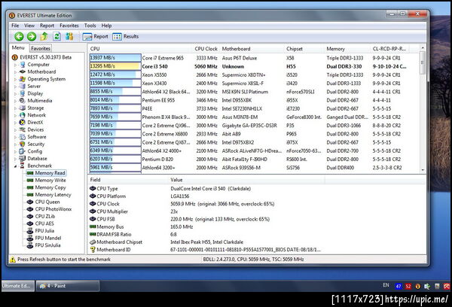
Task: Click the CPU ZLib chip icon
Action: click(x=30, y=216)
